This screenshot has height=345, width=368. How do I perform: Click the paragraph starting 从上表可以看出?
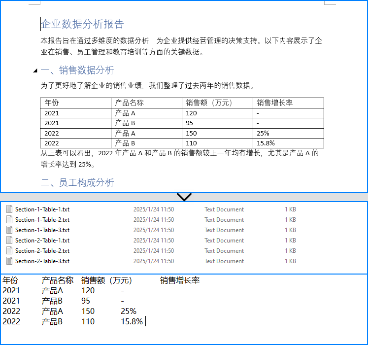coord(180,159)
